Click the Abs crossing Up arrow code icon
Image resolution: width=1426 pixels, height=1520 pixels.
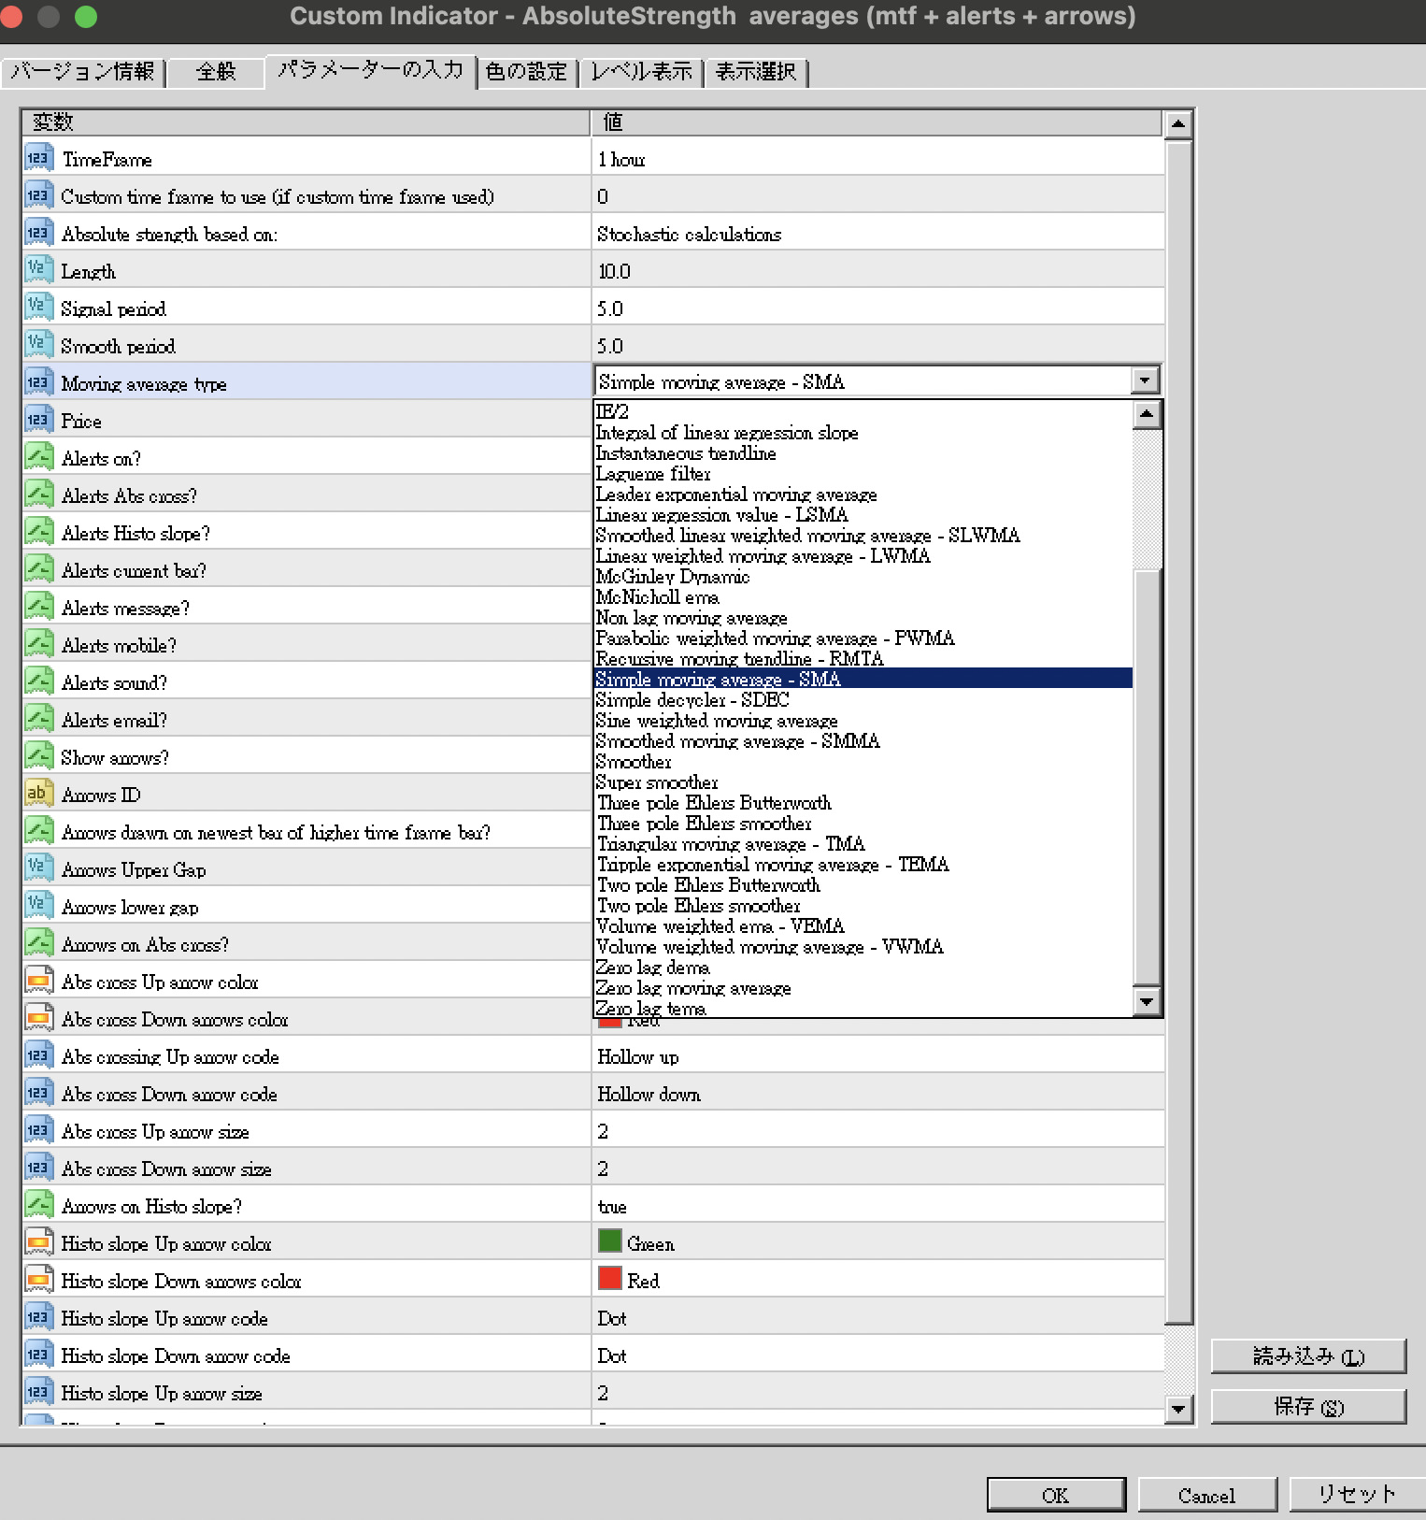(x=38, y=1055)
